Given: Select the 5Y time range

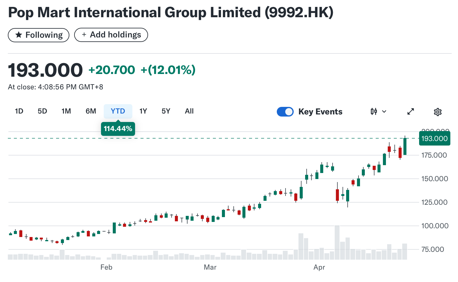Looking at the screenshot, I should point(166,111).
